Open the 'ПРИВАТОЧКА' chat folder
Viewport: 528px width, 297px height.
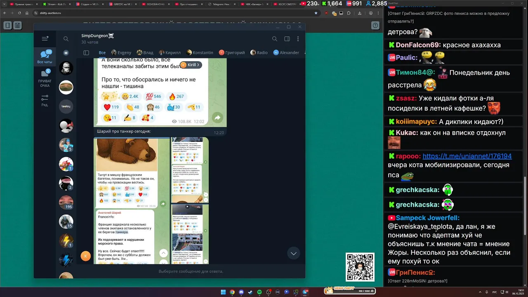pos(45,78)
